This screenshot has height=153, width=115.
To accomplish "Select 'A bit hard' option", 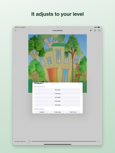I will 57,101.
